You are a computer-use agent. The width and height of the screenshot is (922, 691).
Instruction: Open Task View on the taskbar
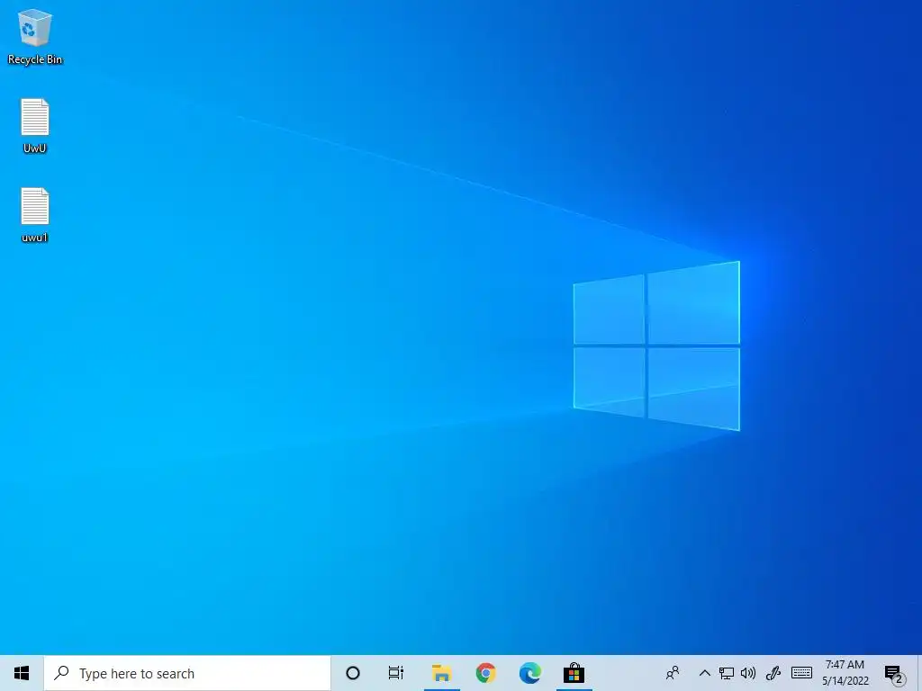[x=396, y=673]
